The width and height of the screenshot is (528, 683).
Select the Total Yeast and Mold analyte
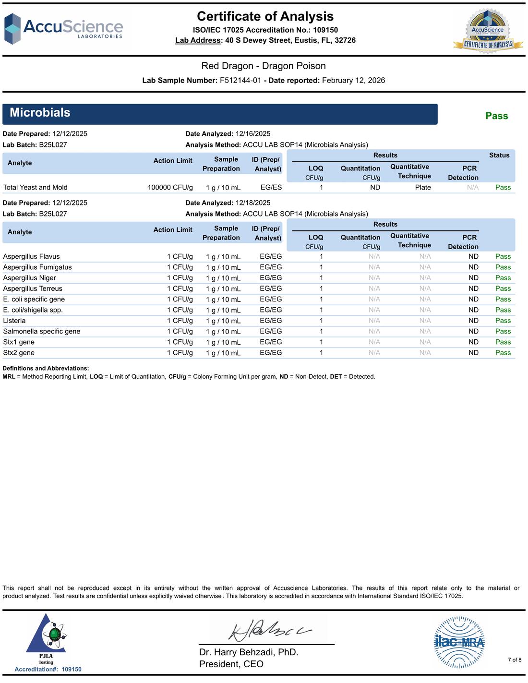tap(35, 187)
